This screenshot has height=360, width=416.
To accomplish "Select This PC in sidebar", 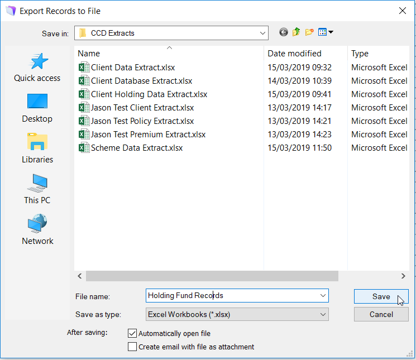I will 37,190.
